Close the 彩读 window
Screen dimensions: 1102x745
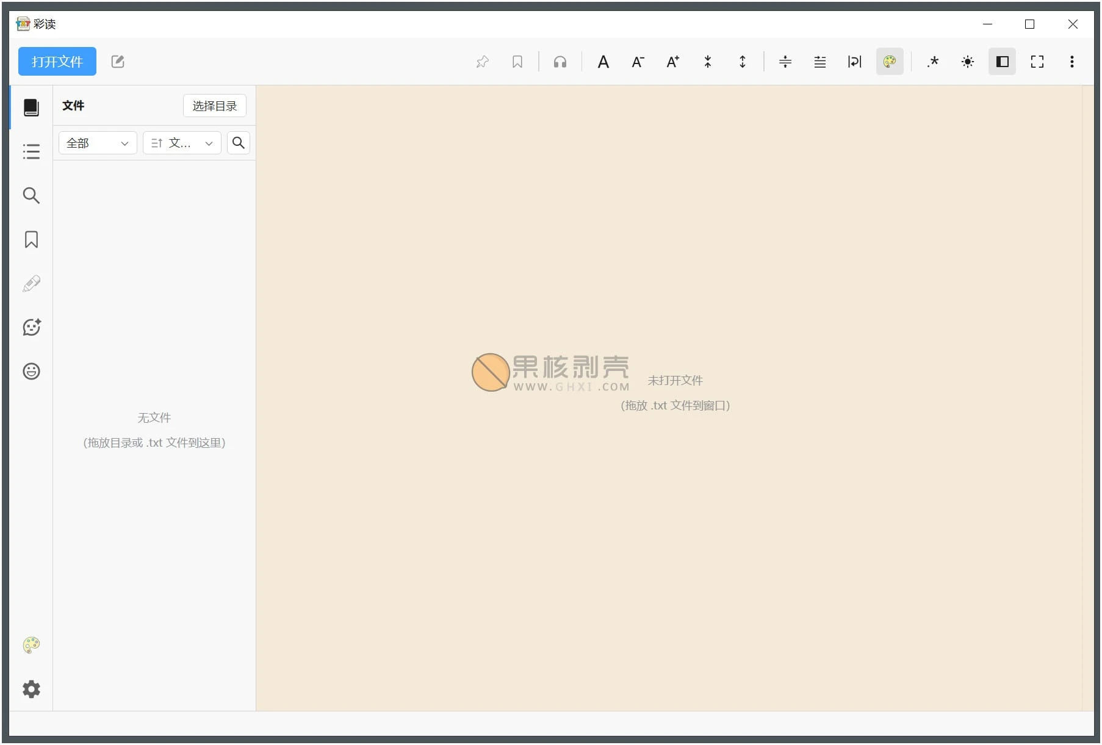coord(1073,24)
